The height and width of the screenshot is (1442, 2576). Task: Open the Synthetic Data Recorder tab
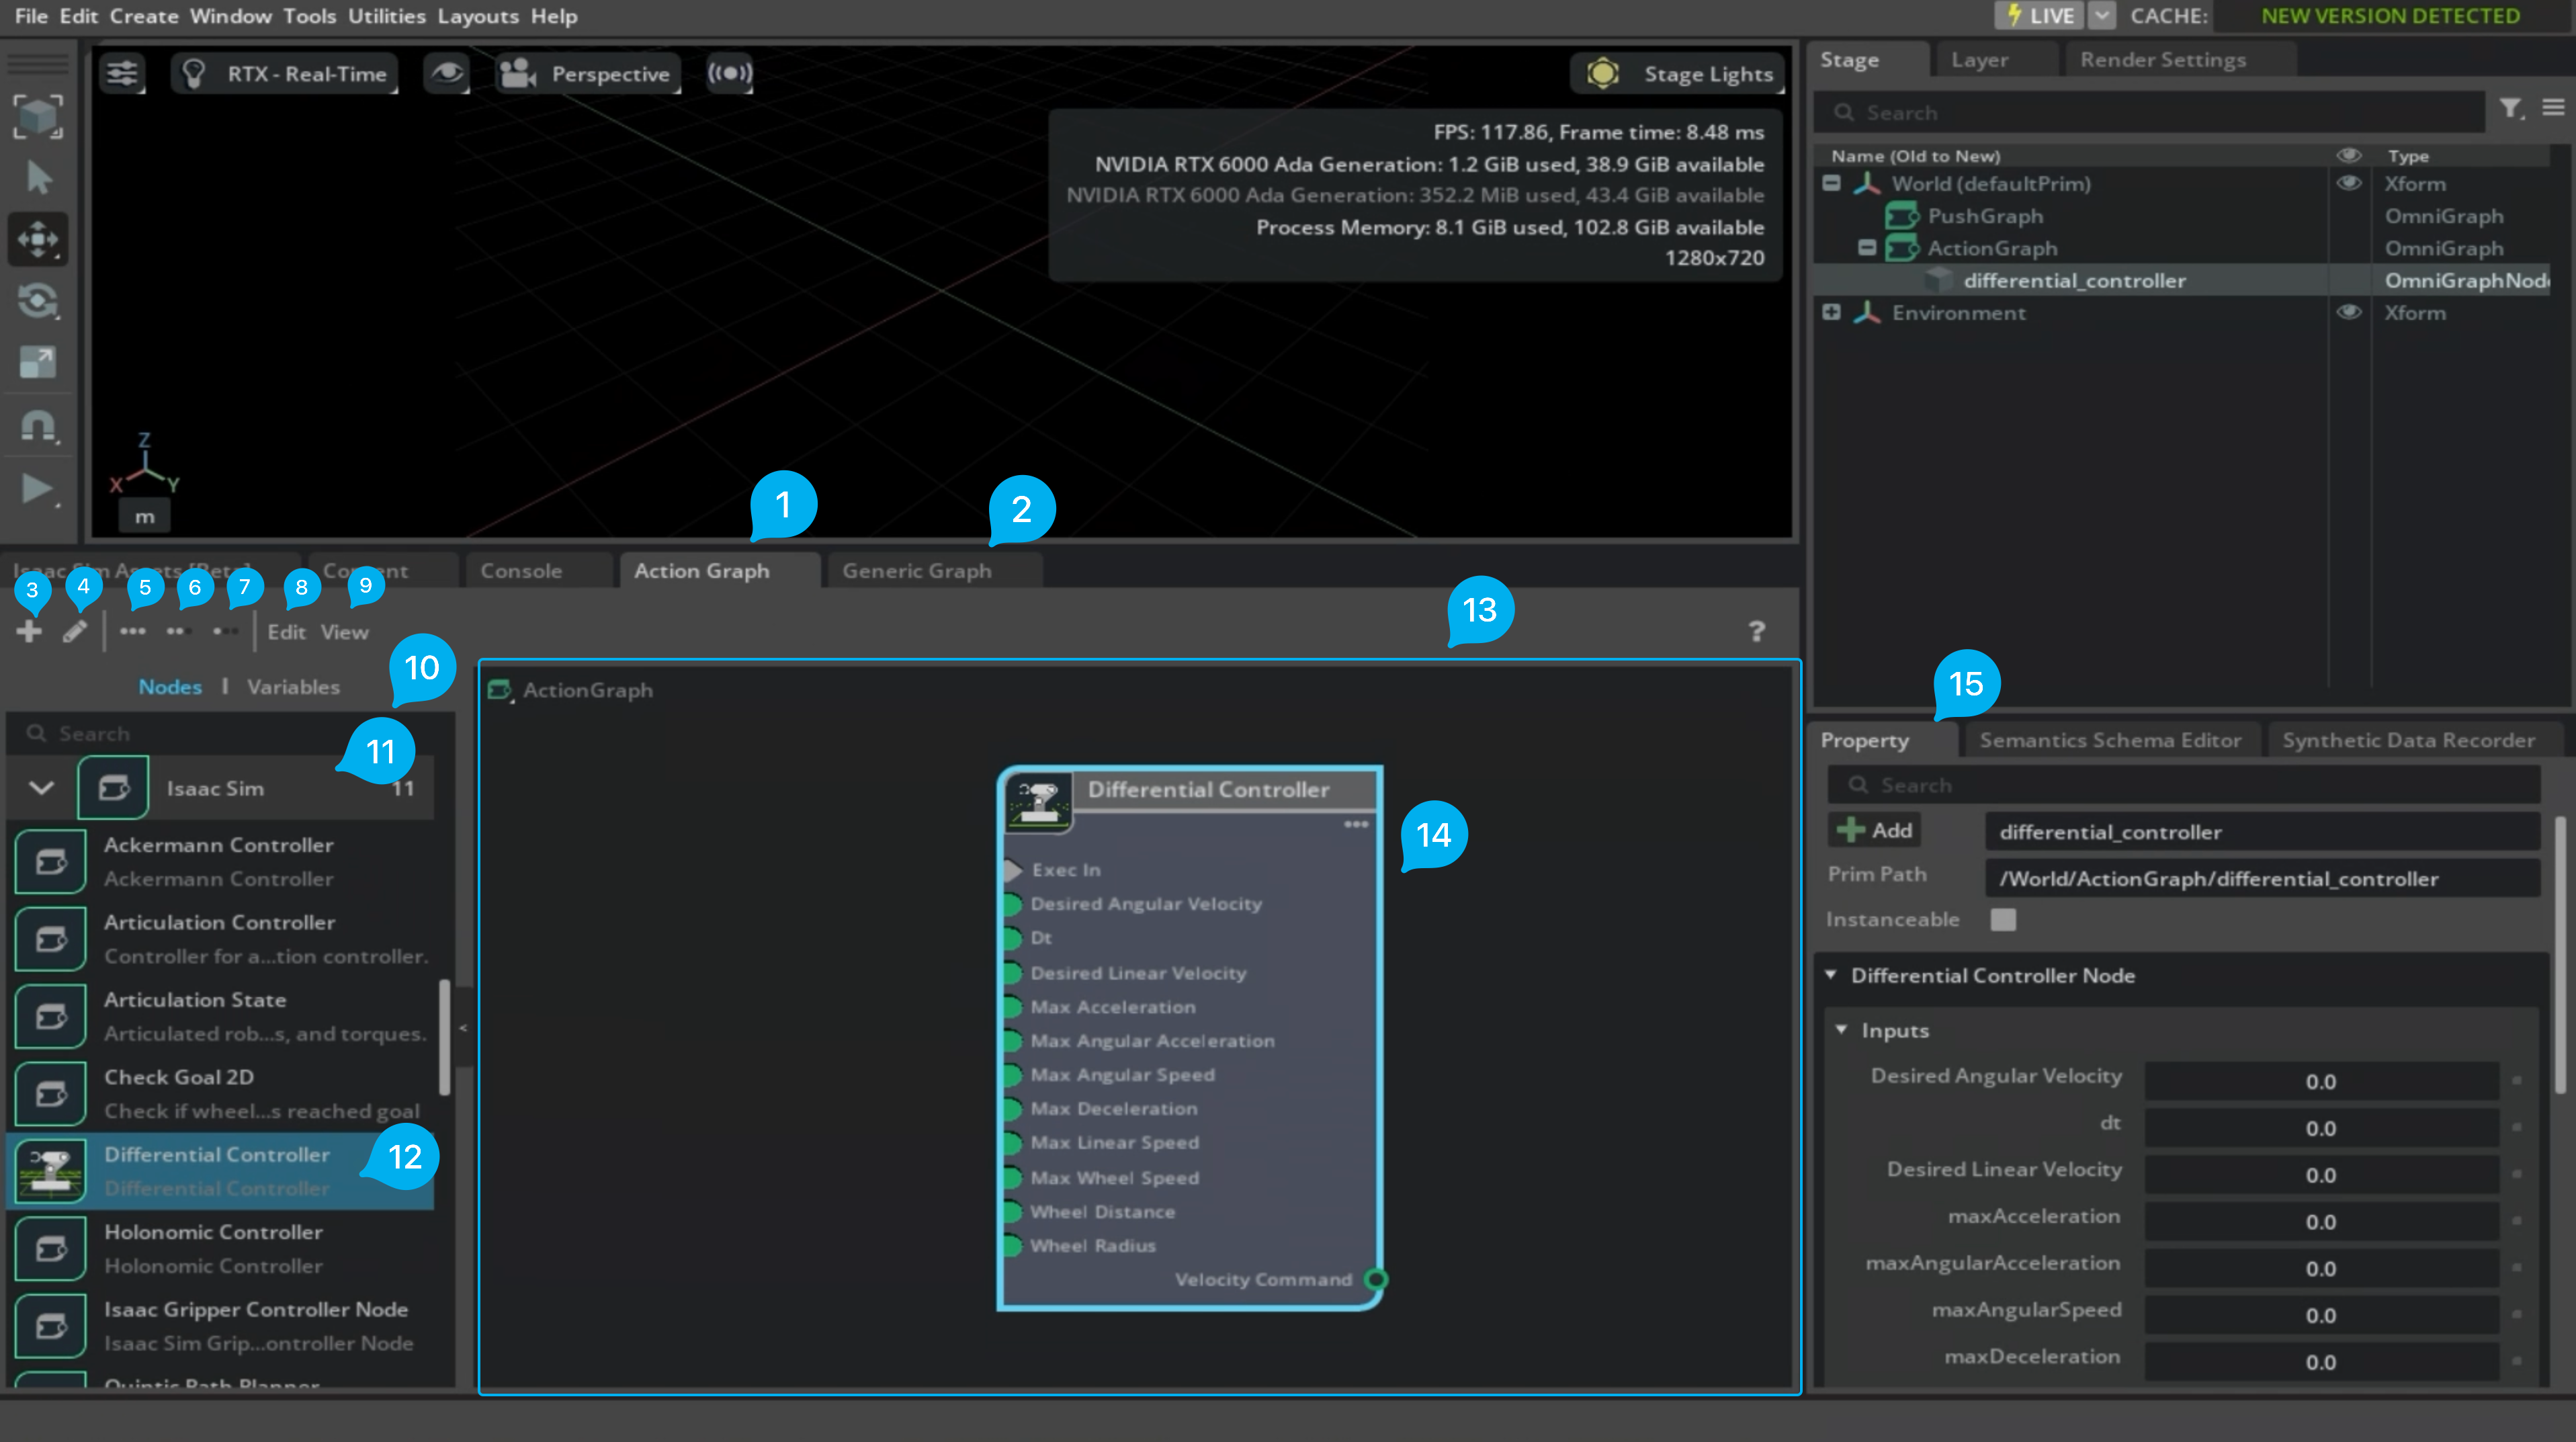click(x=2408, y=740)
